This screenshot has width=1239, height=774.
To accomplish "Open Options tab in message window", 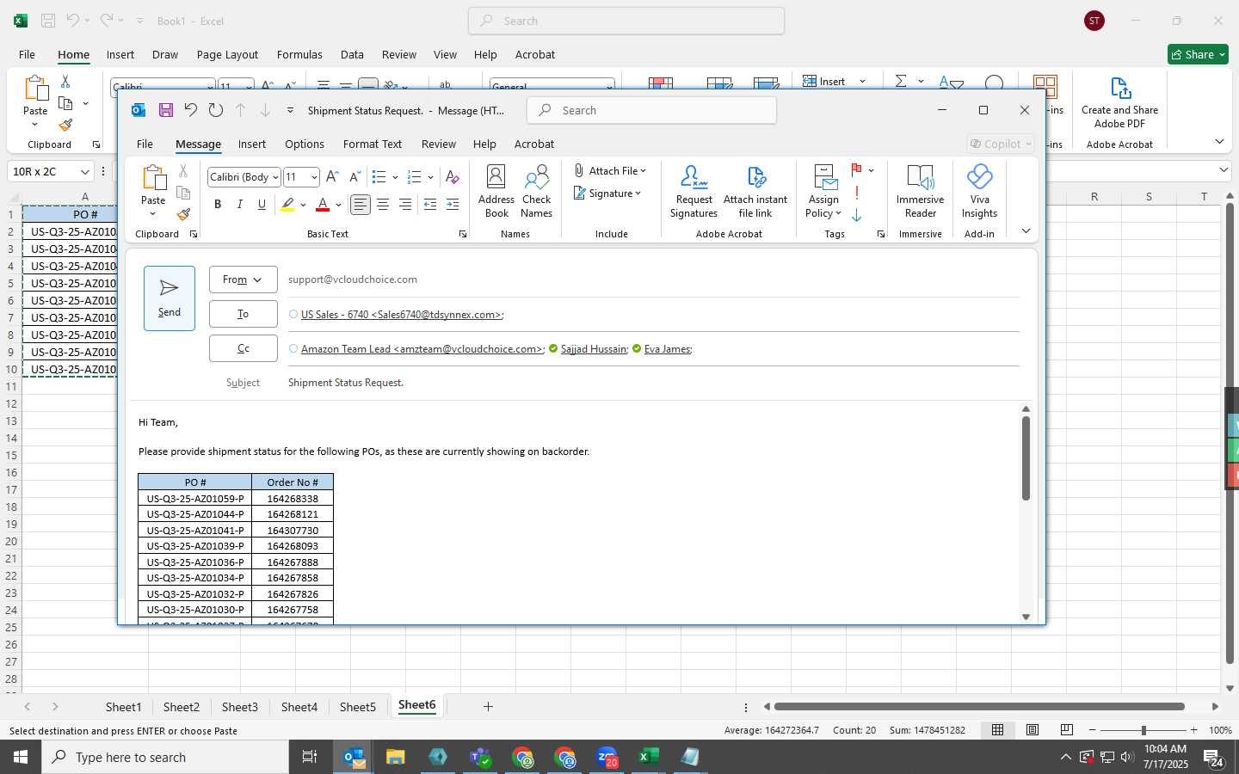I will pos(305,144).
